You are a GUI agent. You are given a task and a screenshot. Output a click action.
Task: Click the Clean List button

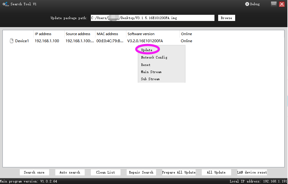[105, 172]
